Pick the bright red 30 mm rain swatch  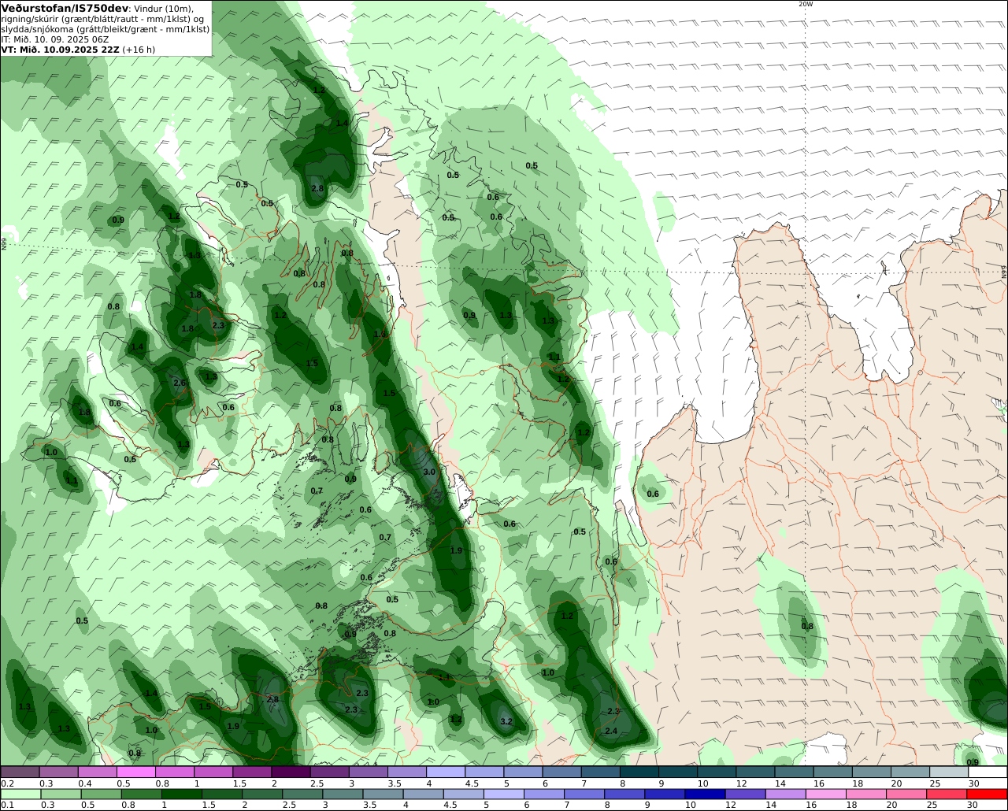pos(988,794)
